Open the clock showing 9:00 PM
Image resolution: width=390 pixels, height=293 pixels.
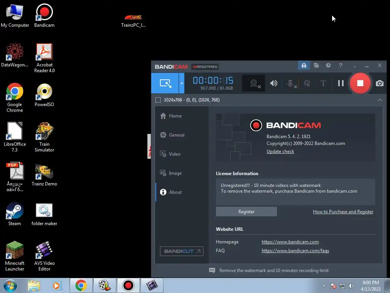(371, 286)
